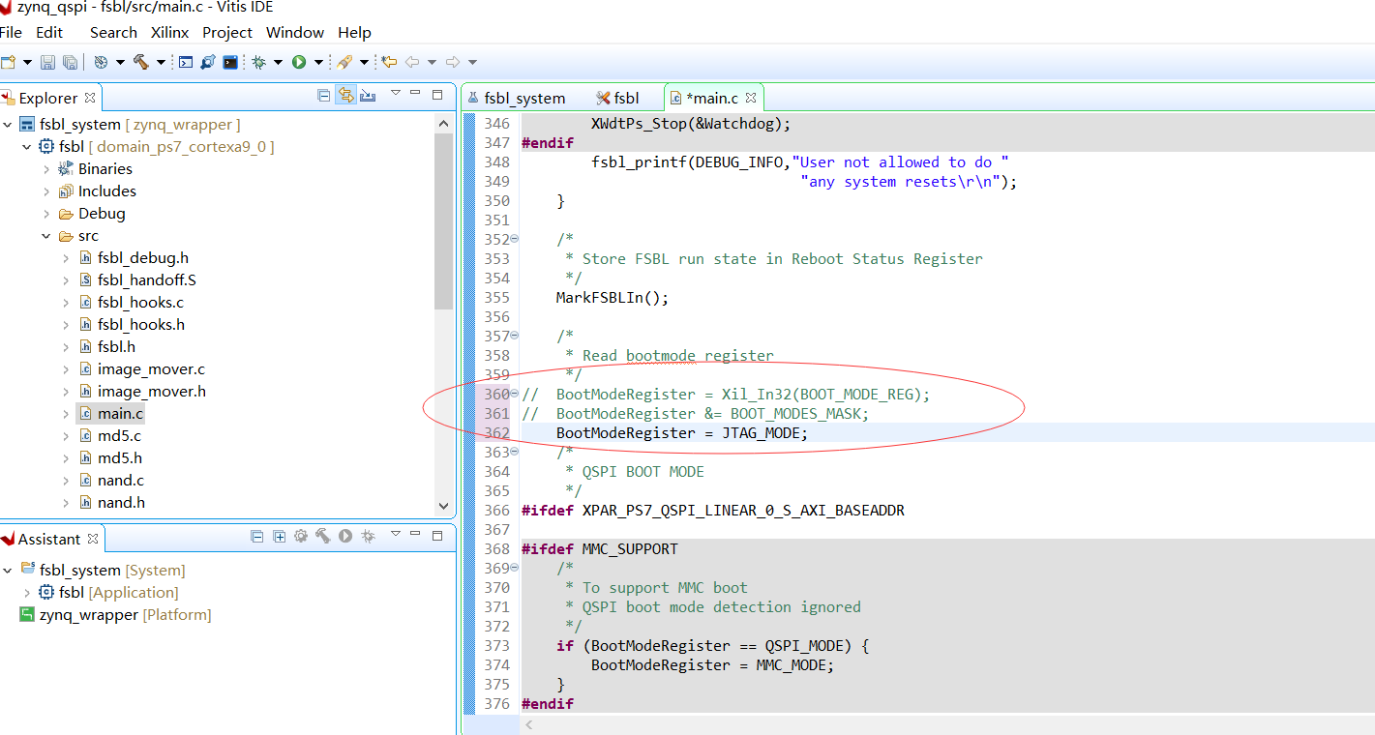Open the Project menu
Image resolution: width=1375 pixels, height=735 pixels.
point(227,32)
